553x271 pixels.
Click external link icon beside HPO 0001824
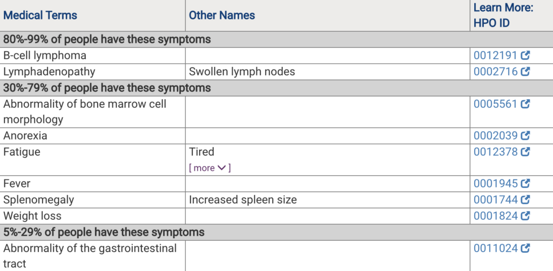click(x=525, y=216)
